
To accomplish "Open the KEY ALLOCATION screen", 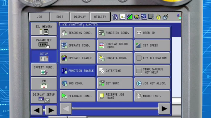I will (152, 58).
